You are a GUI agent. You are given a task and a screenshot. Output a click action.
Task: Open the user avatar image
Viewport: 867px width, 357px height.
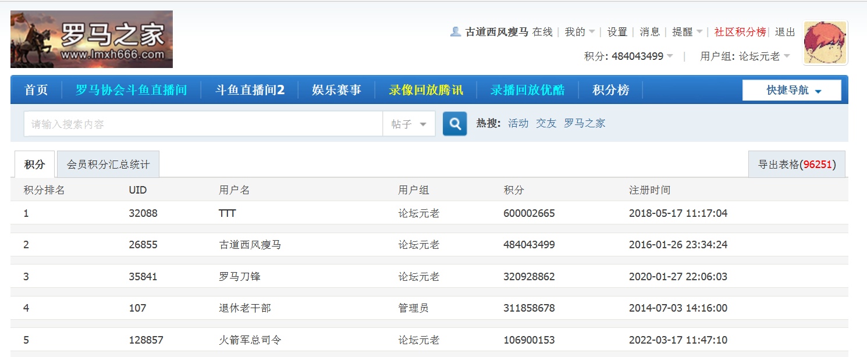pyautogui.click(x=825, y=42)
